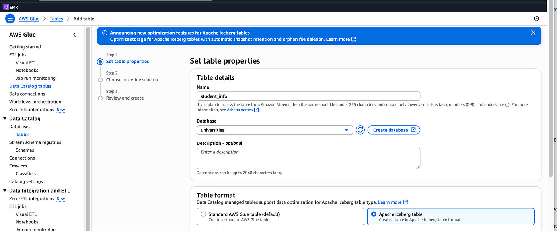This screenshot has width=557, height=231.
Task: Click the first ETL jobs sidebar item
Action: click(18, 55)
